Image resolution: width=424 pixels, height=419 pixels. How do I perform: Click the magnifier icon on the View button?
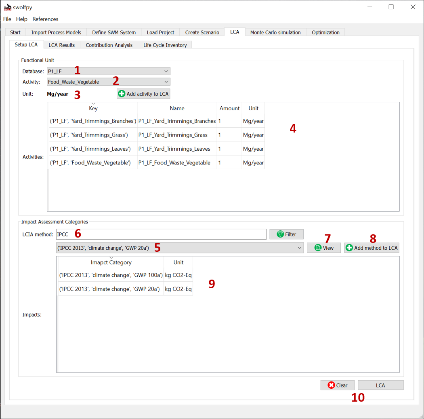click(318, 248)
